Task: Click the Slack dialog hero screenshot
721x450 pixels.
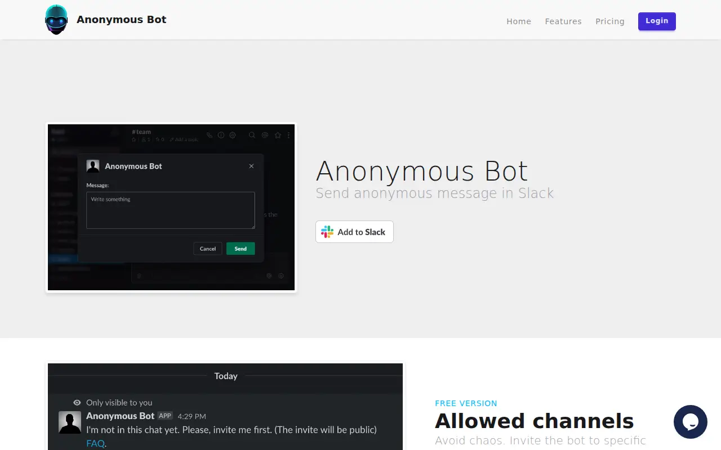Action: pos(171,208)
